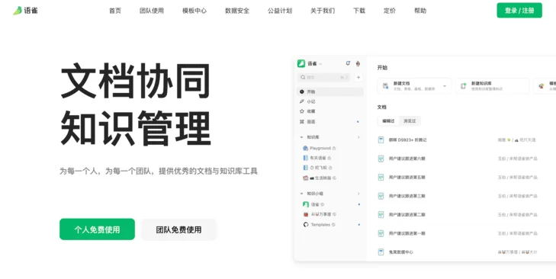Viewport: 556px width, 279px height.
Task: Collapse the 知识小组 section triangle
Action: (x=301, y=194)
